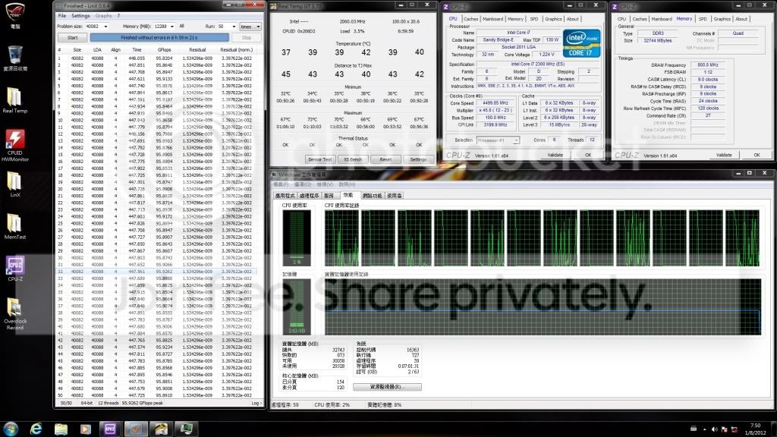
Task: Open the Recycle Bin desktop icon
Action: click(x=15, y=57)
